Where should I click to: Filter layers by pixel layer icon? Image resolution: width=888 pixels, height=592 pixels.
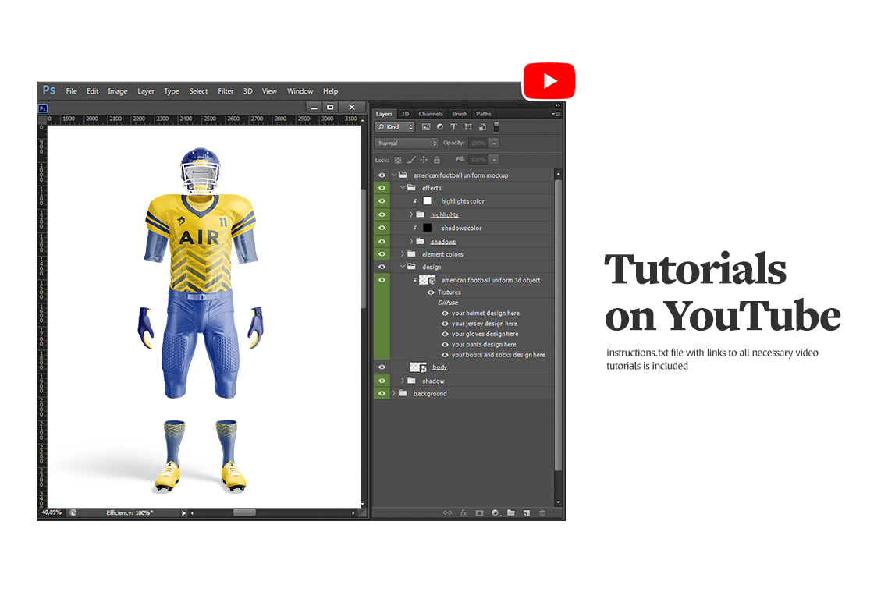click(x=426, y=127)
